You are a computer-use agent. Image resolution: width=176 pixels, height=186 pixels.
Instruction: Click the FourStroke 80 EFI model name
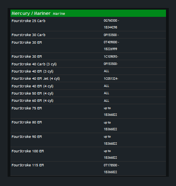pos(27,122)
